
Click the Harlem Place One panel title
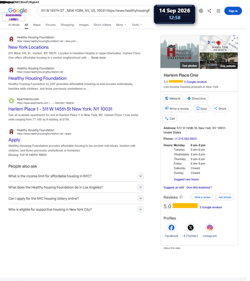tap(181, 75)
